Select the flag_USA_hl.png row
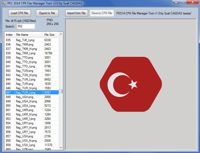The width and height of the screenshot is (200, 153). tap(32, 141)
